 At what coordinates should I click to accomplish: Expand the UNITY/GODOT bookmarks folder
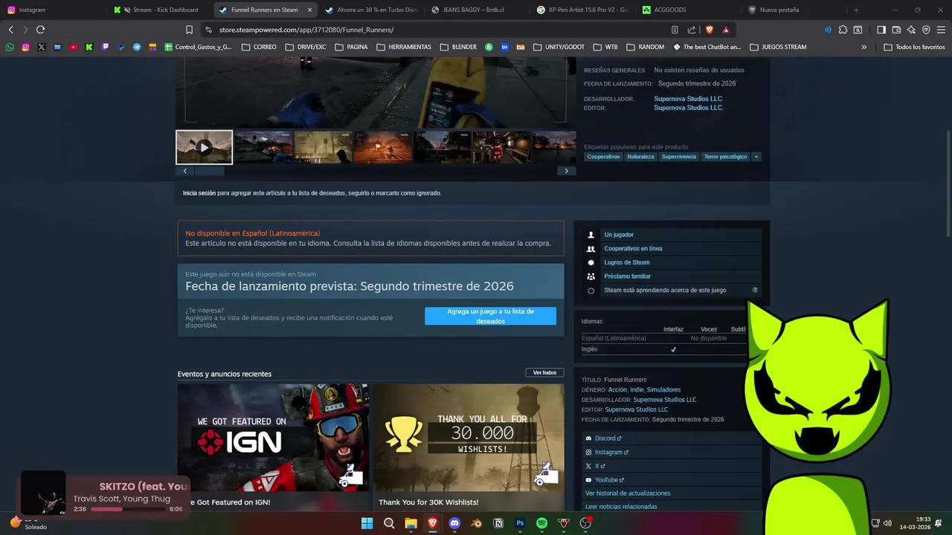click(x=559, y=47)
